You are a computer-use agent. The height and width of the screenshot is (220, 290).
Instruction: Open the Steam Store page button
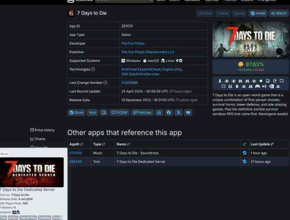tap(76, 112)
